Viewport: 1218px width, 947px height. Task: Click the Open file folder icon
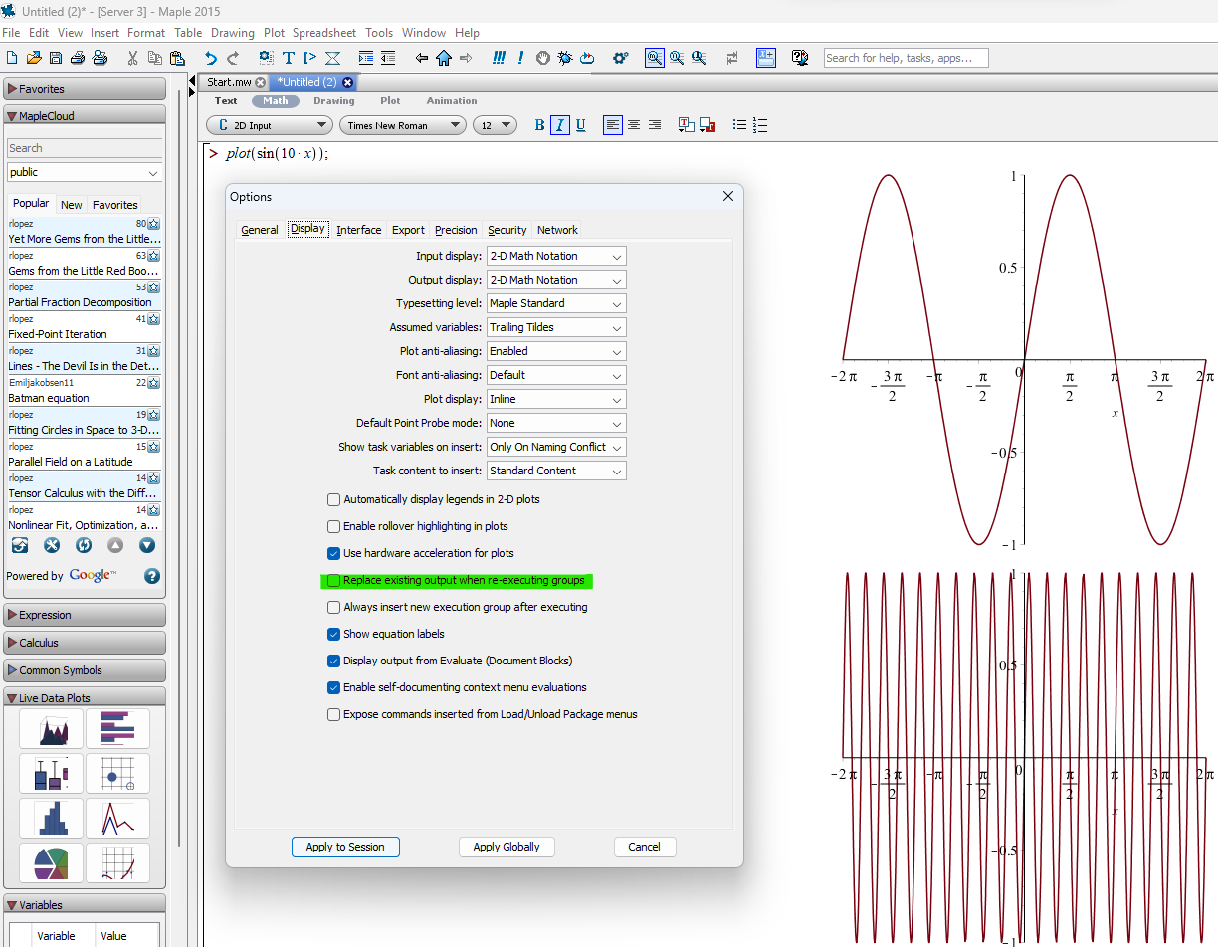pyautogui.click(x=35, y=58)
